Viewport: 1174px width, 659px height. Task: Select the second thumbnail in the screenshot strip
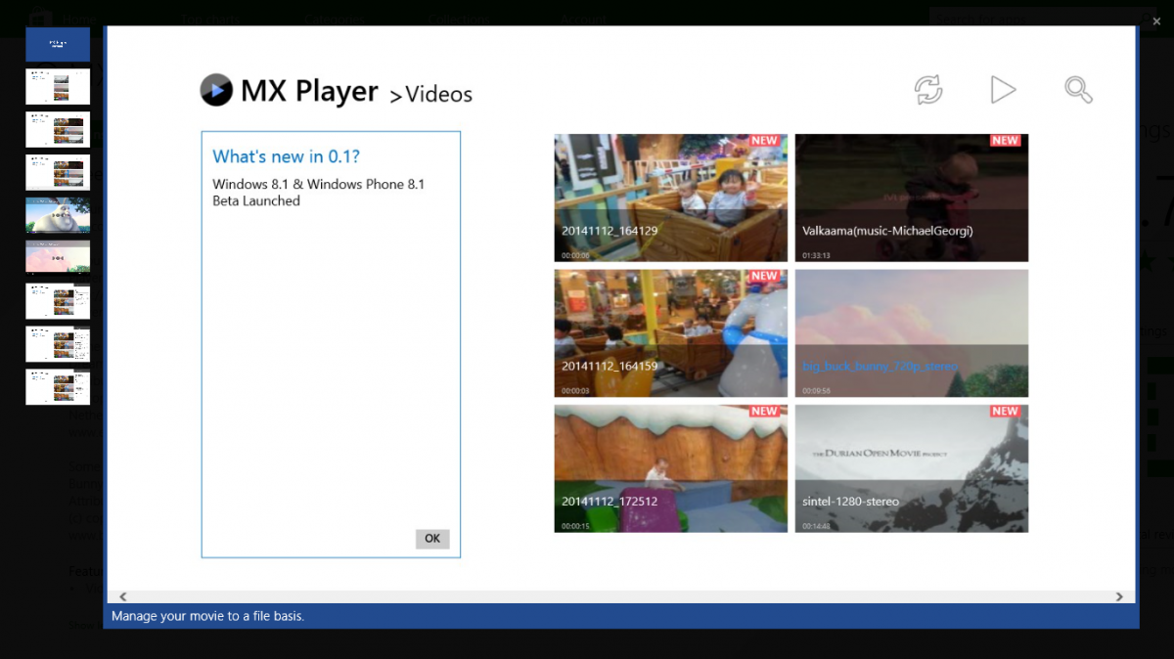coord(58,86)
